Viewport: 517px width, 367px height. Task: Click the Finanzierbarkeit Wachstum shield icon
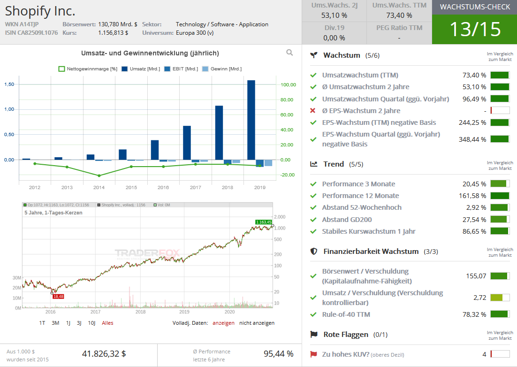pos(314,251)
